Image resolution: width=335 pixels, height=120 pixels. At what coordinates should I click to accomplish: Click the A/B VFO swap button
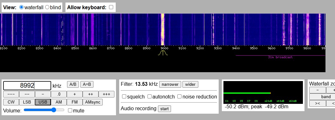[x=73, y=85]
